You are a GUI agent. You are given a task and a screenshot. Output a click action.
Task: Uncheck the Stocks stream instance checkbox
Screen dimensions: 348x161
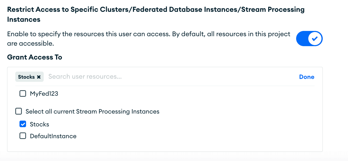coord(23,124)
